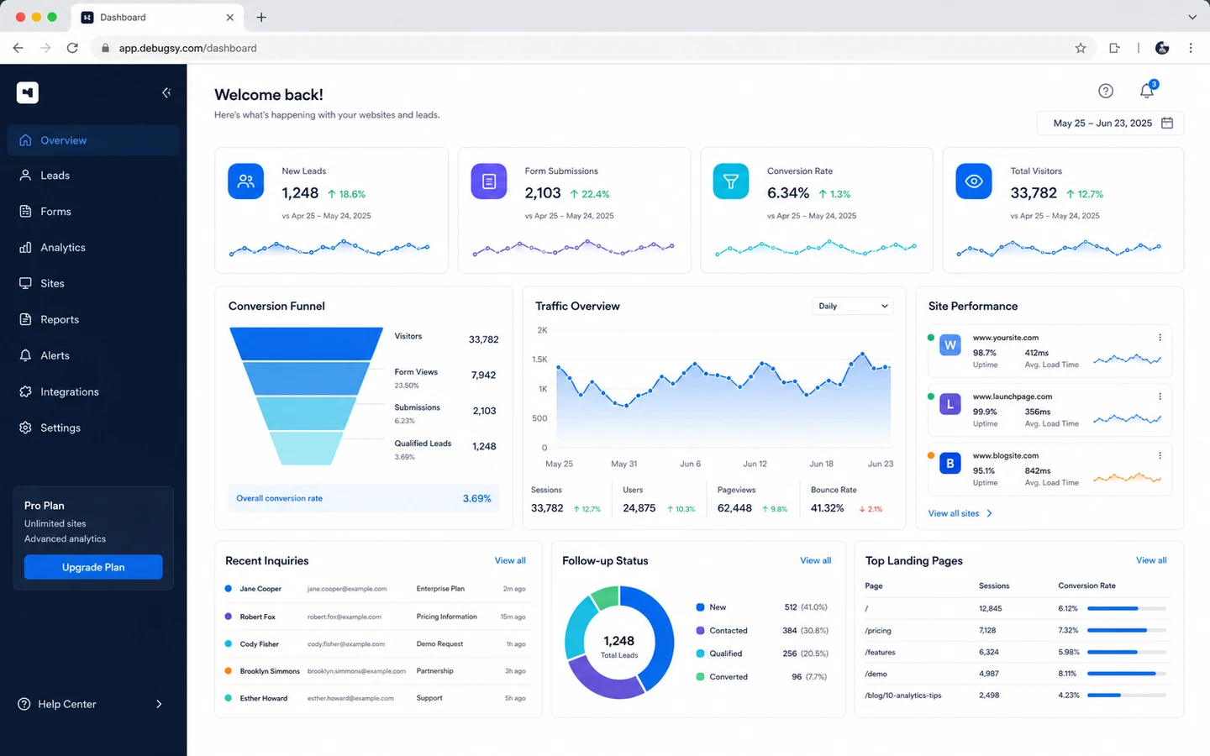The image size is (1210, 756).
Task: Open the help question mark icon
Action: tap(1106, 91)
